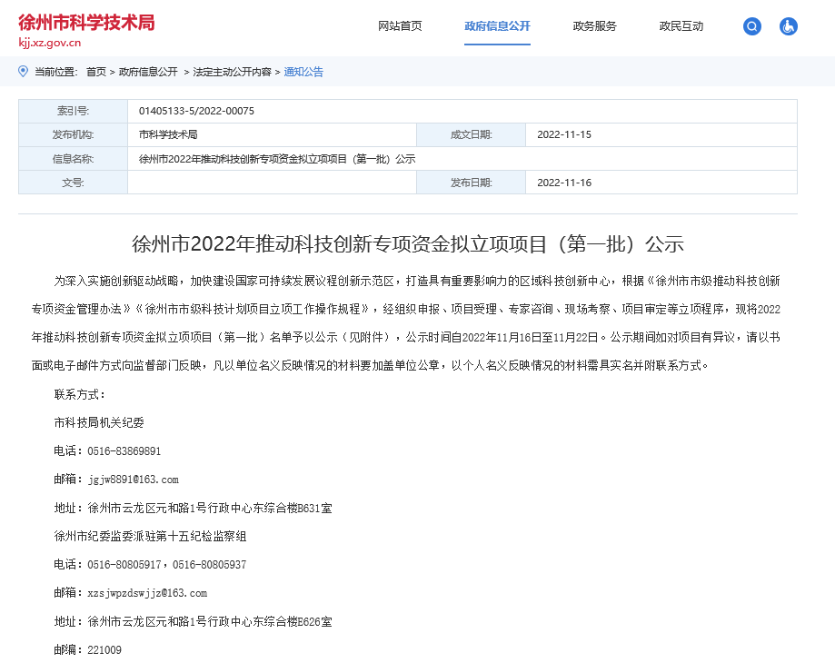Image resolution: width=835 pixels, height=663 pixels.
Task: Click the kjj.xz.gov.cn address under logo
Action: coord(50,42)
